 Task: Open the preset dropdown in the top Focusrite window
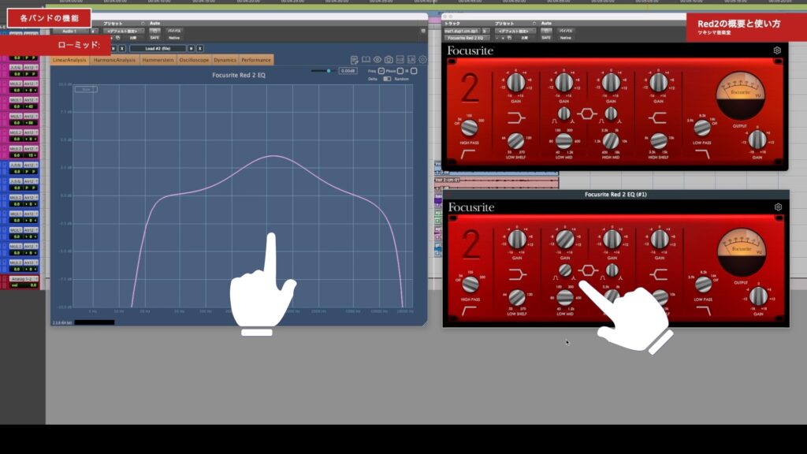click(x=515, y=31)
